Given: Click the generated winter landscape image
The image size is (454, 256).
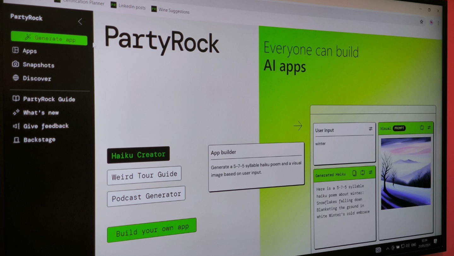Looking at the screenshot, I should point(406,173).
